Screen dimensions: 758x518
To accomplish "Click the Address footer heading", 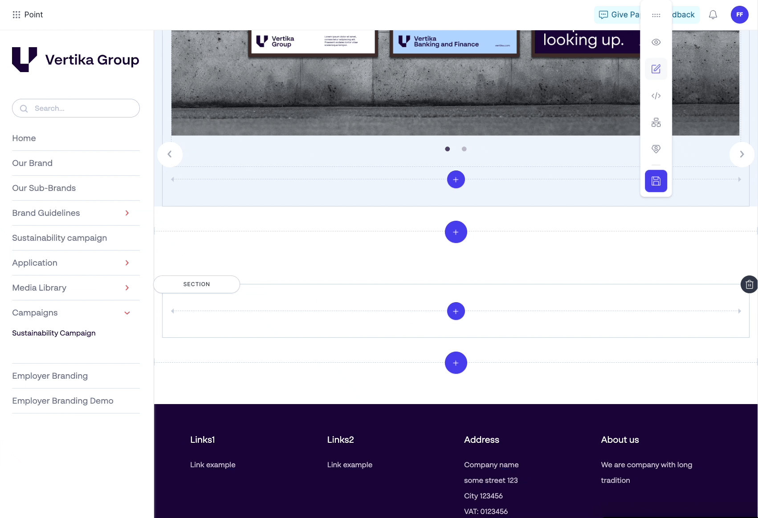I will [482, 440].
